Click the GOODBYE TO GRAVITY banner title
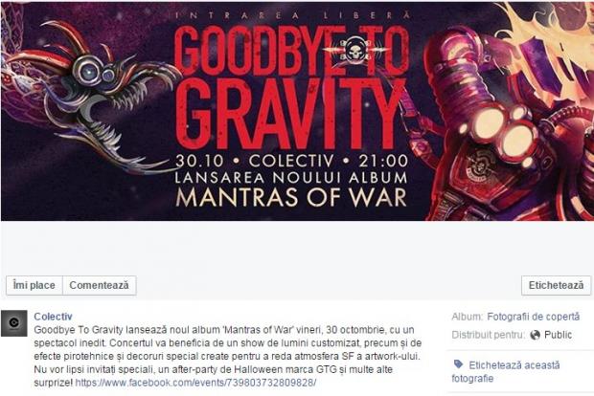Image resolution: width=594 pixels, height=396 pixels. [291, 87]
